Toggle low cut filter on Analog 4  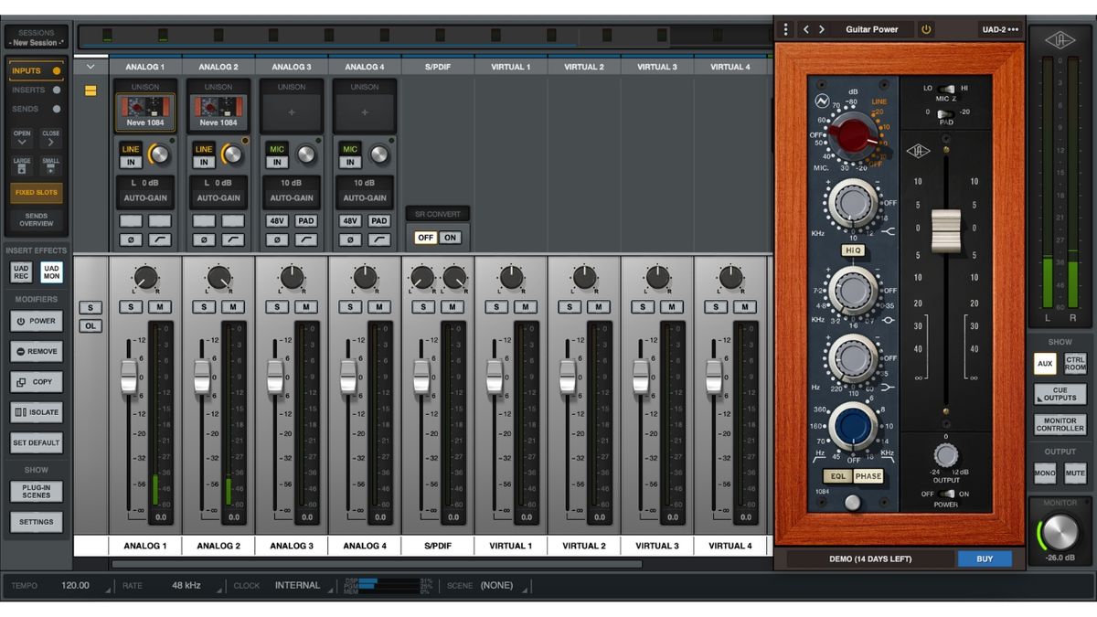pos(379,239)
